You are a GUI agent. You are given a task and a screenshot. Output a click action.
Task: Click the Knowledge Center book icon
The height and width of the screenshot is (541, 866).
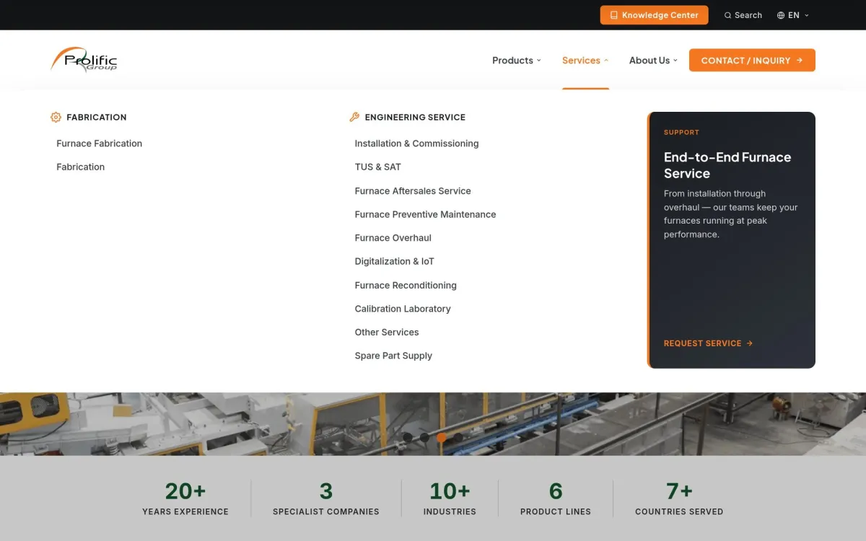[x=613, y=15]
